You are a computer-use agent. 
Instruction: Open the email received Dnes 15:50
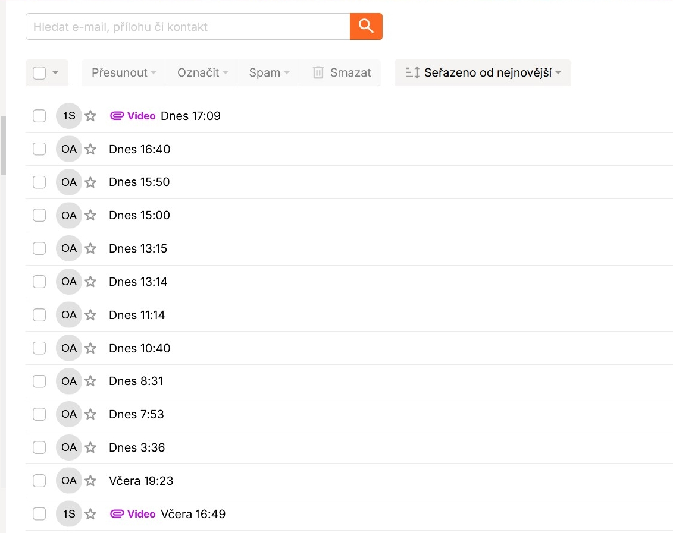point(349,182)
